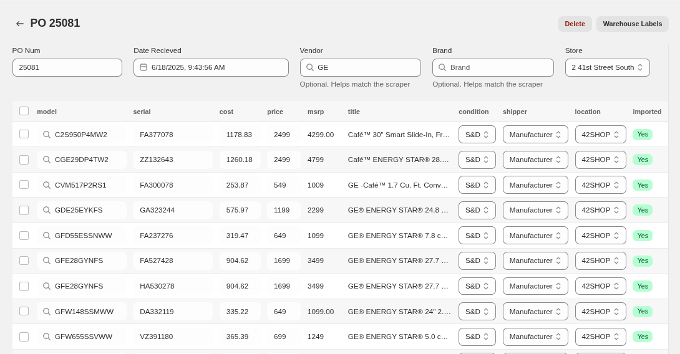Click the PO Num input field
Image resolution: width=680 pixels, height=354 pixels.
click(x=67, y=67)
